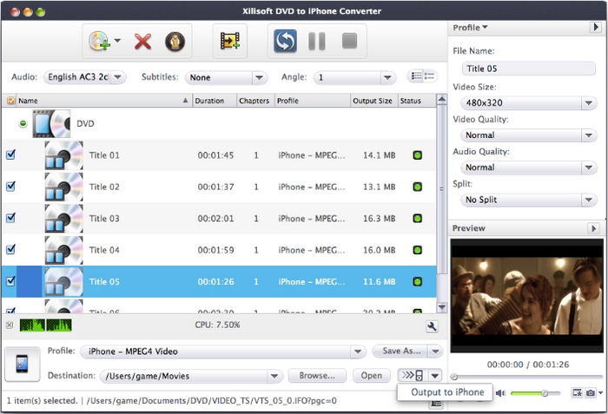Open the Profile panel header menu
The width and height of the screenshot is (608, 414).
(470, 28)
